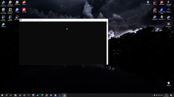
Task: Click the console scrollbar down arrow
Action: (x=107, y=64)
